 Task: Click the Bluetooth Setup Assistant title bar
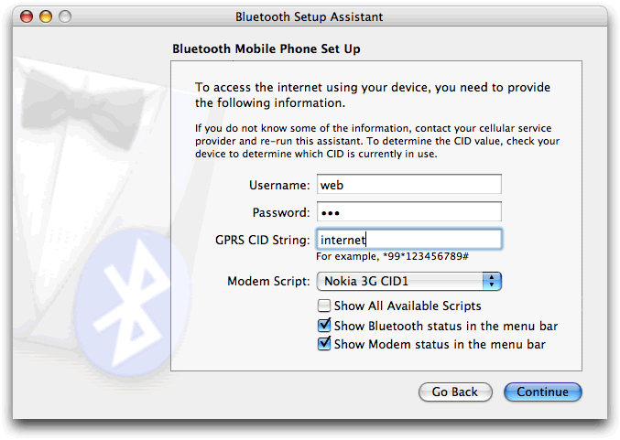310,16
